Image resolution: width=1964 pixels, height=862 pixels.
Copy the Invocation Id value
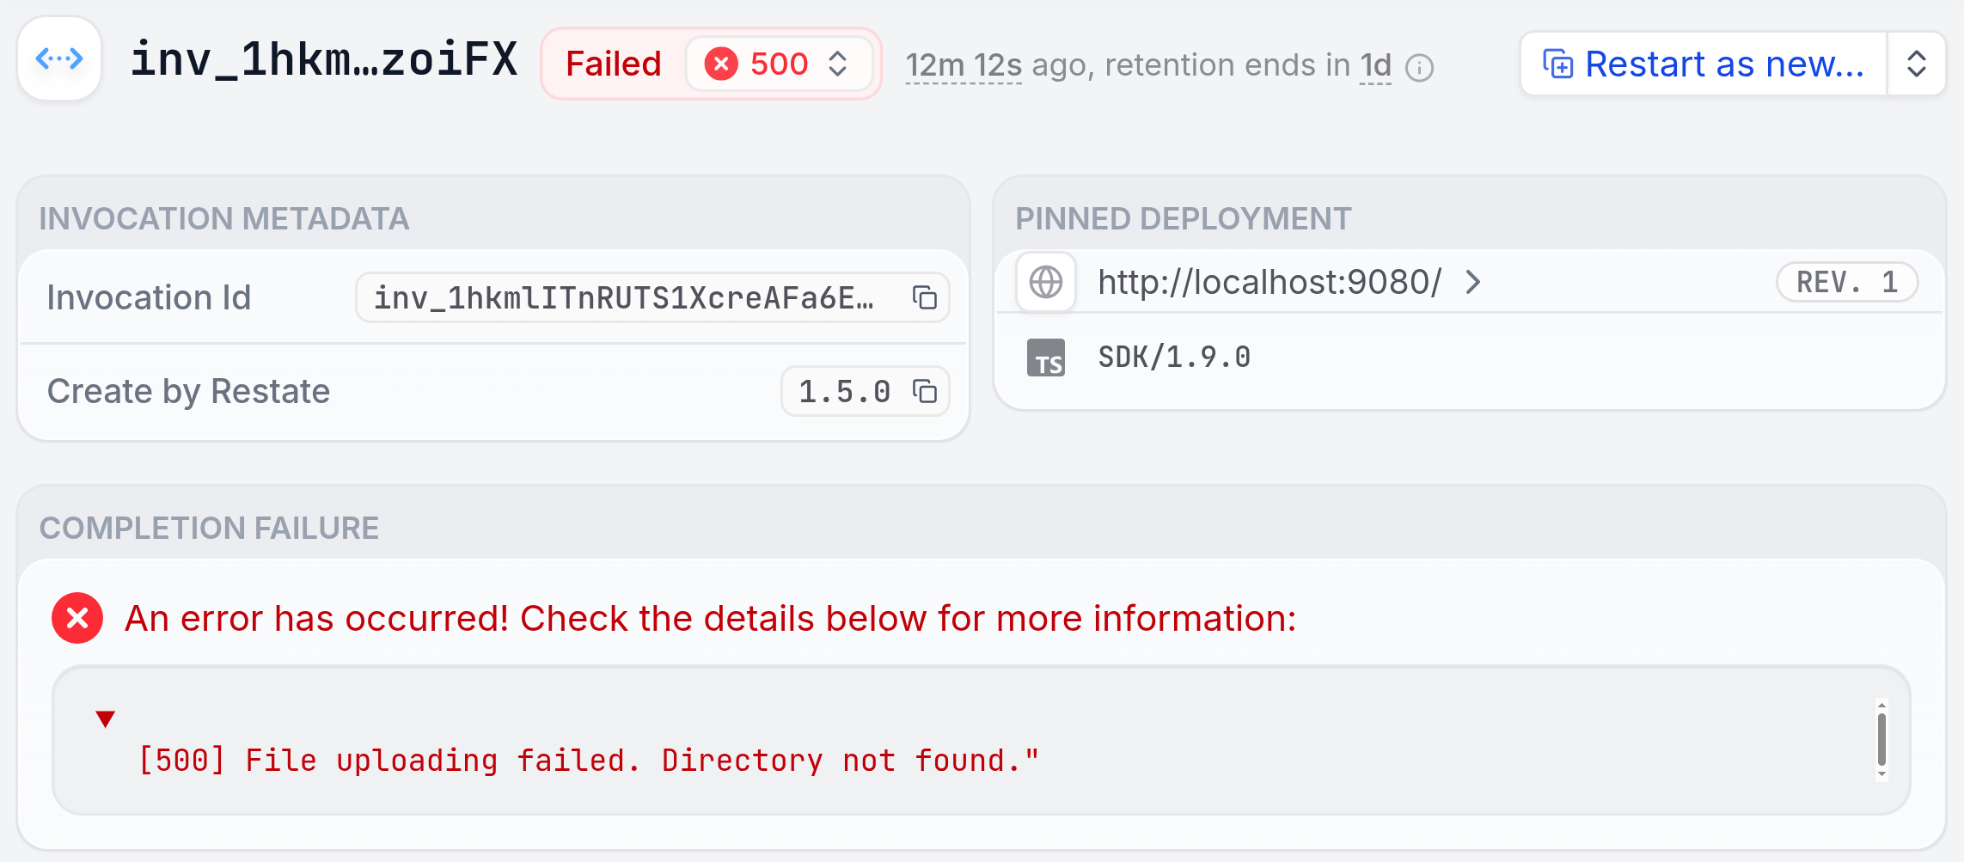click(924, 297)
